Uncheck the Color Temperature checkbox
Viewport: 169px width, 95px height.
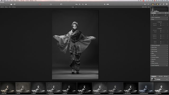pyautogui.click(x=167, y=17)
